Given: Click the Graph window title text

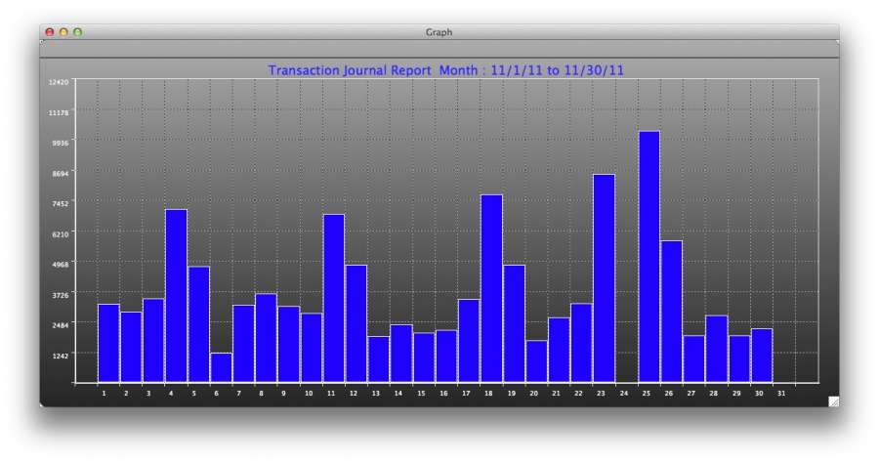Looking at the screenshot, I should pyautogui.click(x=439, y=32).
